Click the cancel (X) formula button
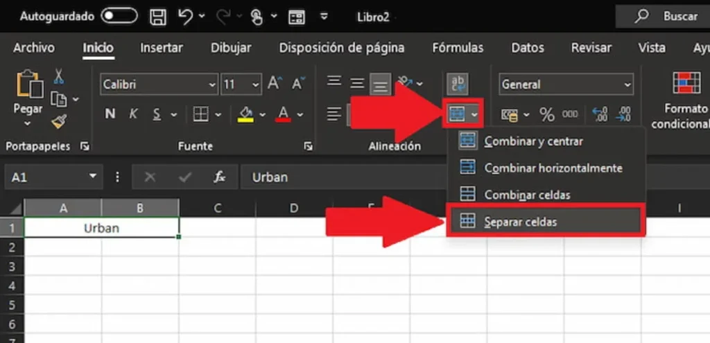Screen dimensions: 710x343 pyautogui.click(x=150, y=177)
